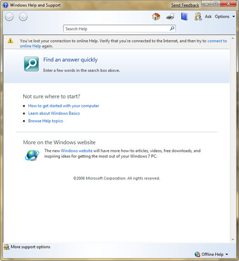This screenshot has height=261, width=239.
Task: Open the Offline Help dropdown
Action: 214,254
